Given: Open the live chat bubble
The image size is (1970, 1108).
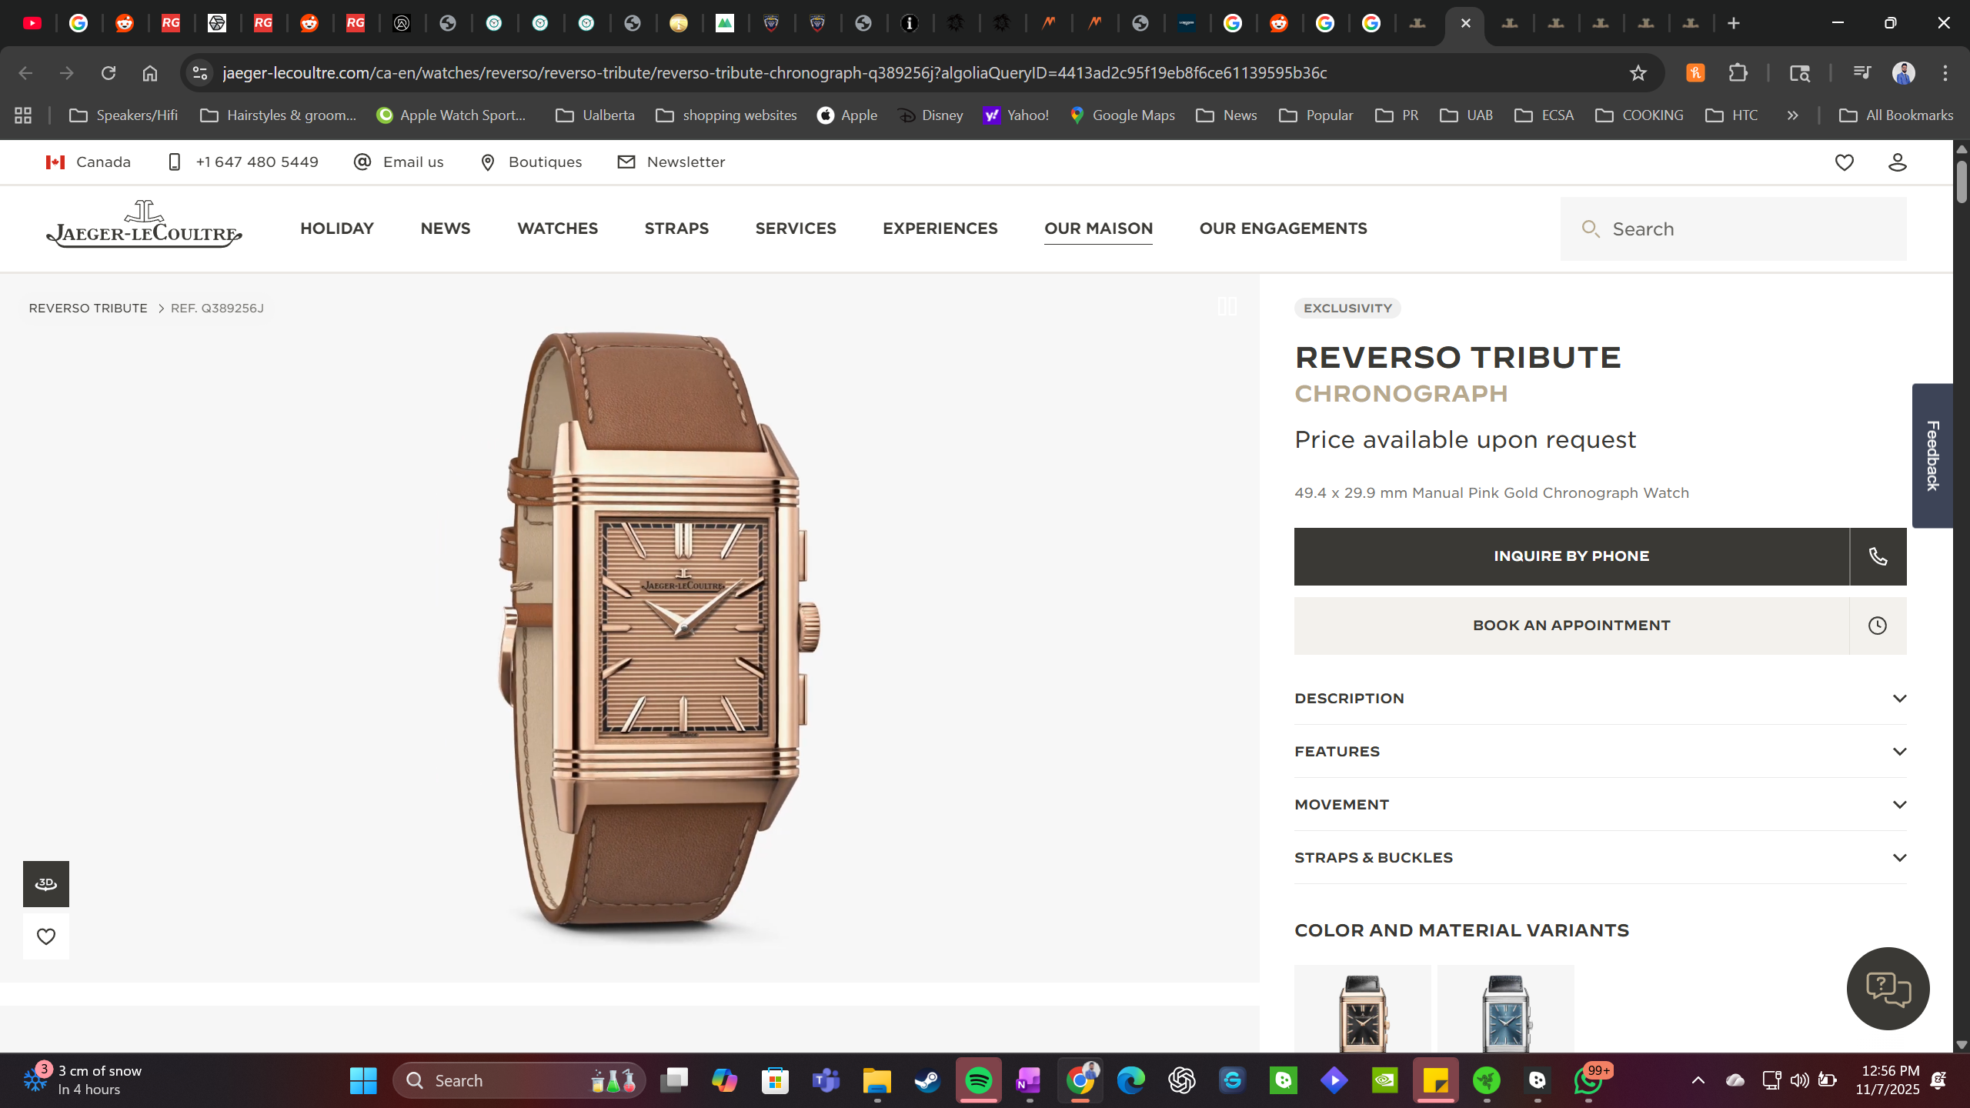Looking at the screenshot, I should (1888, 989).
